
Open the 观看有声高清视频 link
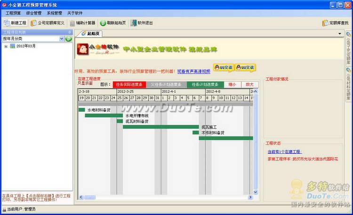tap(193, 71)
